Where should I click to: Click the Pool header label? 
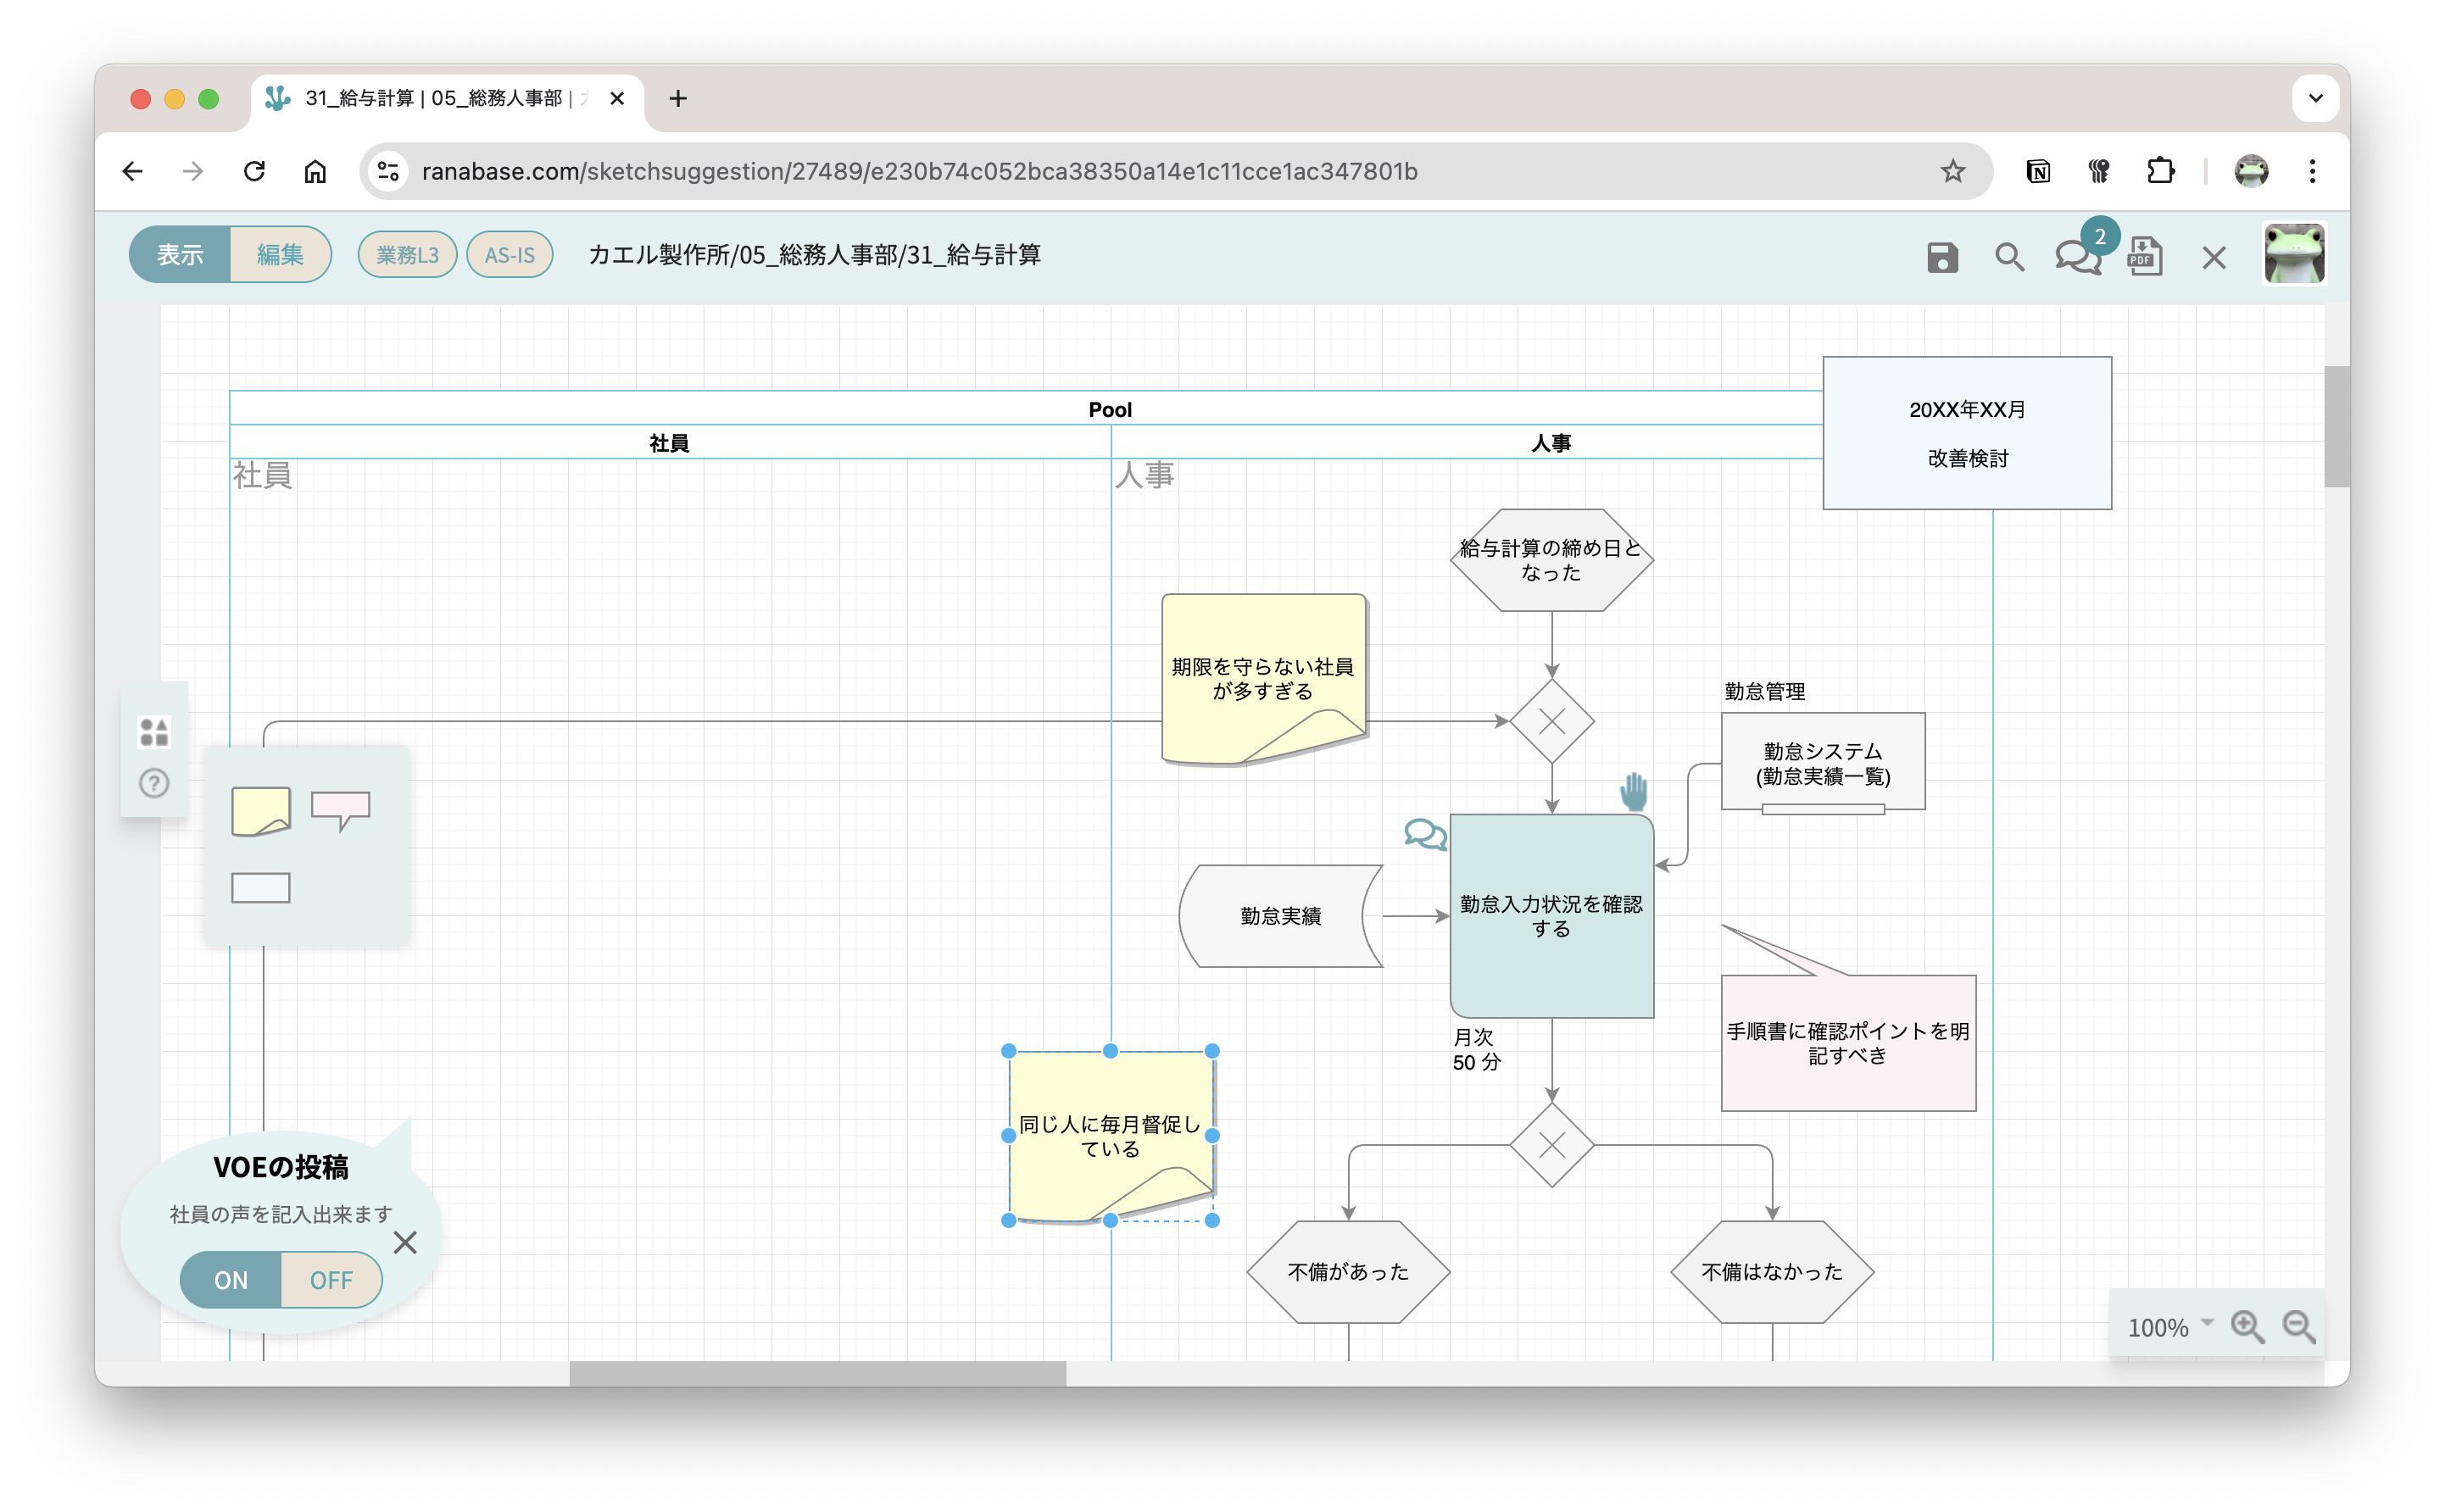pyautogui.click(x=1110, y=409)
